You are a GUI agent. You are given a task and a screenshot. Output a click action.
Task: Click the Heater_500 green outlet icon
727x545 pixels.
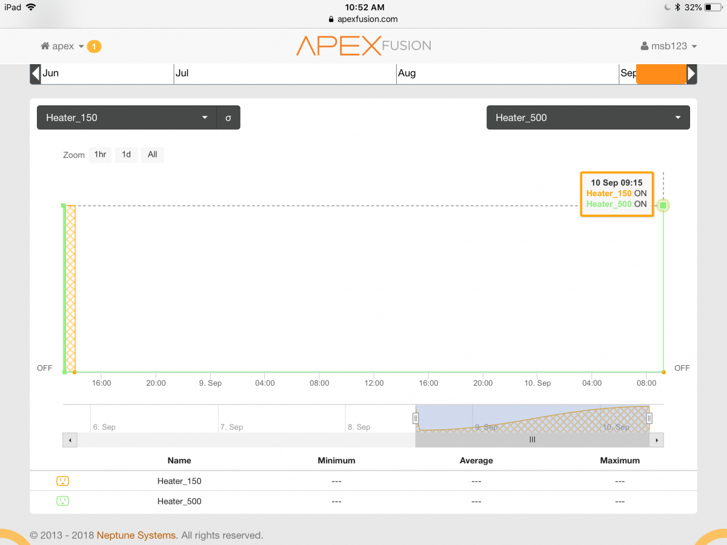point(62,501)
